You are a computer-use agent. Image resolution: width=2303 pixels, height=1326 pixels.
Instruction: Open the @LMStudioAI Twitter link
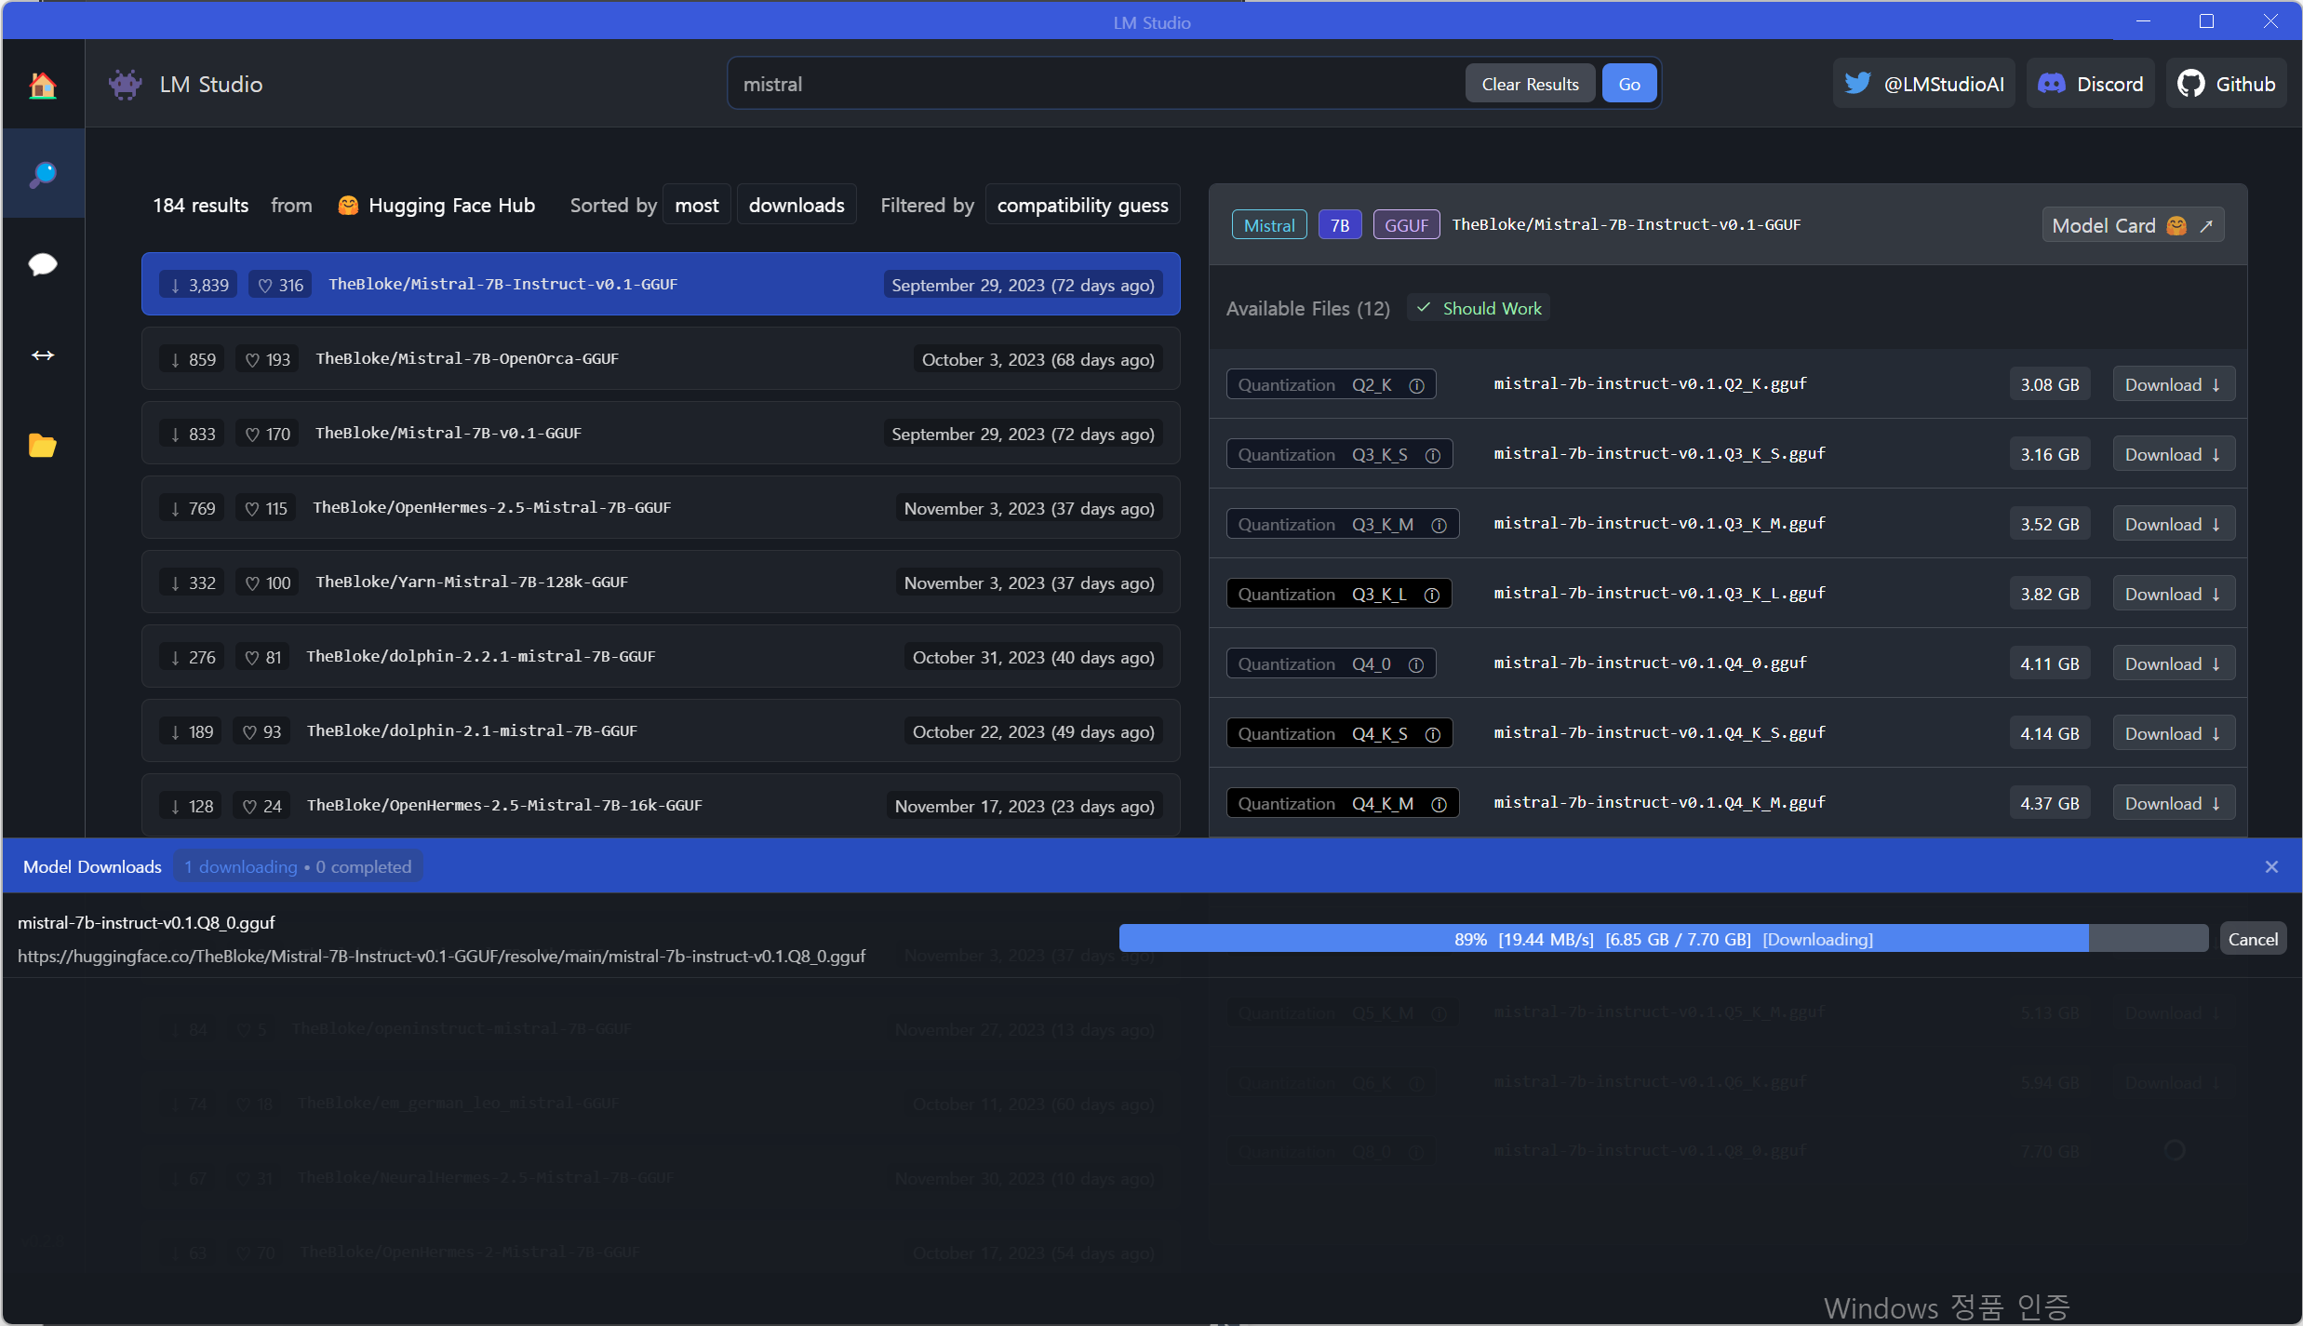[x=1923, y=84]
